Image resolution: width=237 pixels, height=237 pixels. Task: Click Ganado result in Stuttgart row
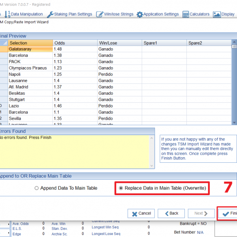coord(120,100)
